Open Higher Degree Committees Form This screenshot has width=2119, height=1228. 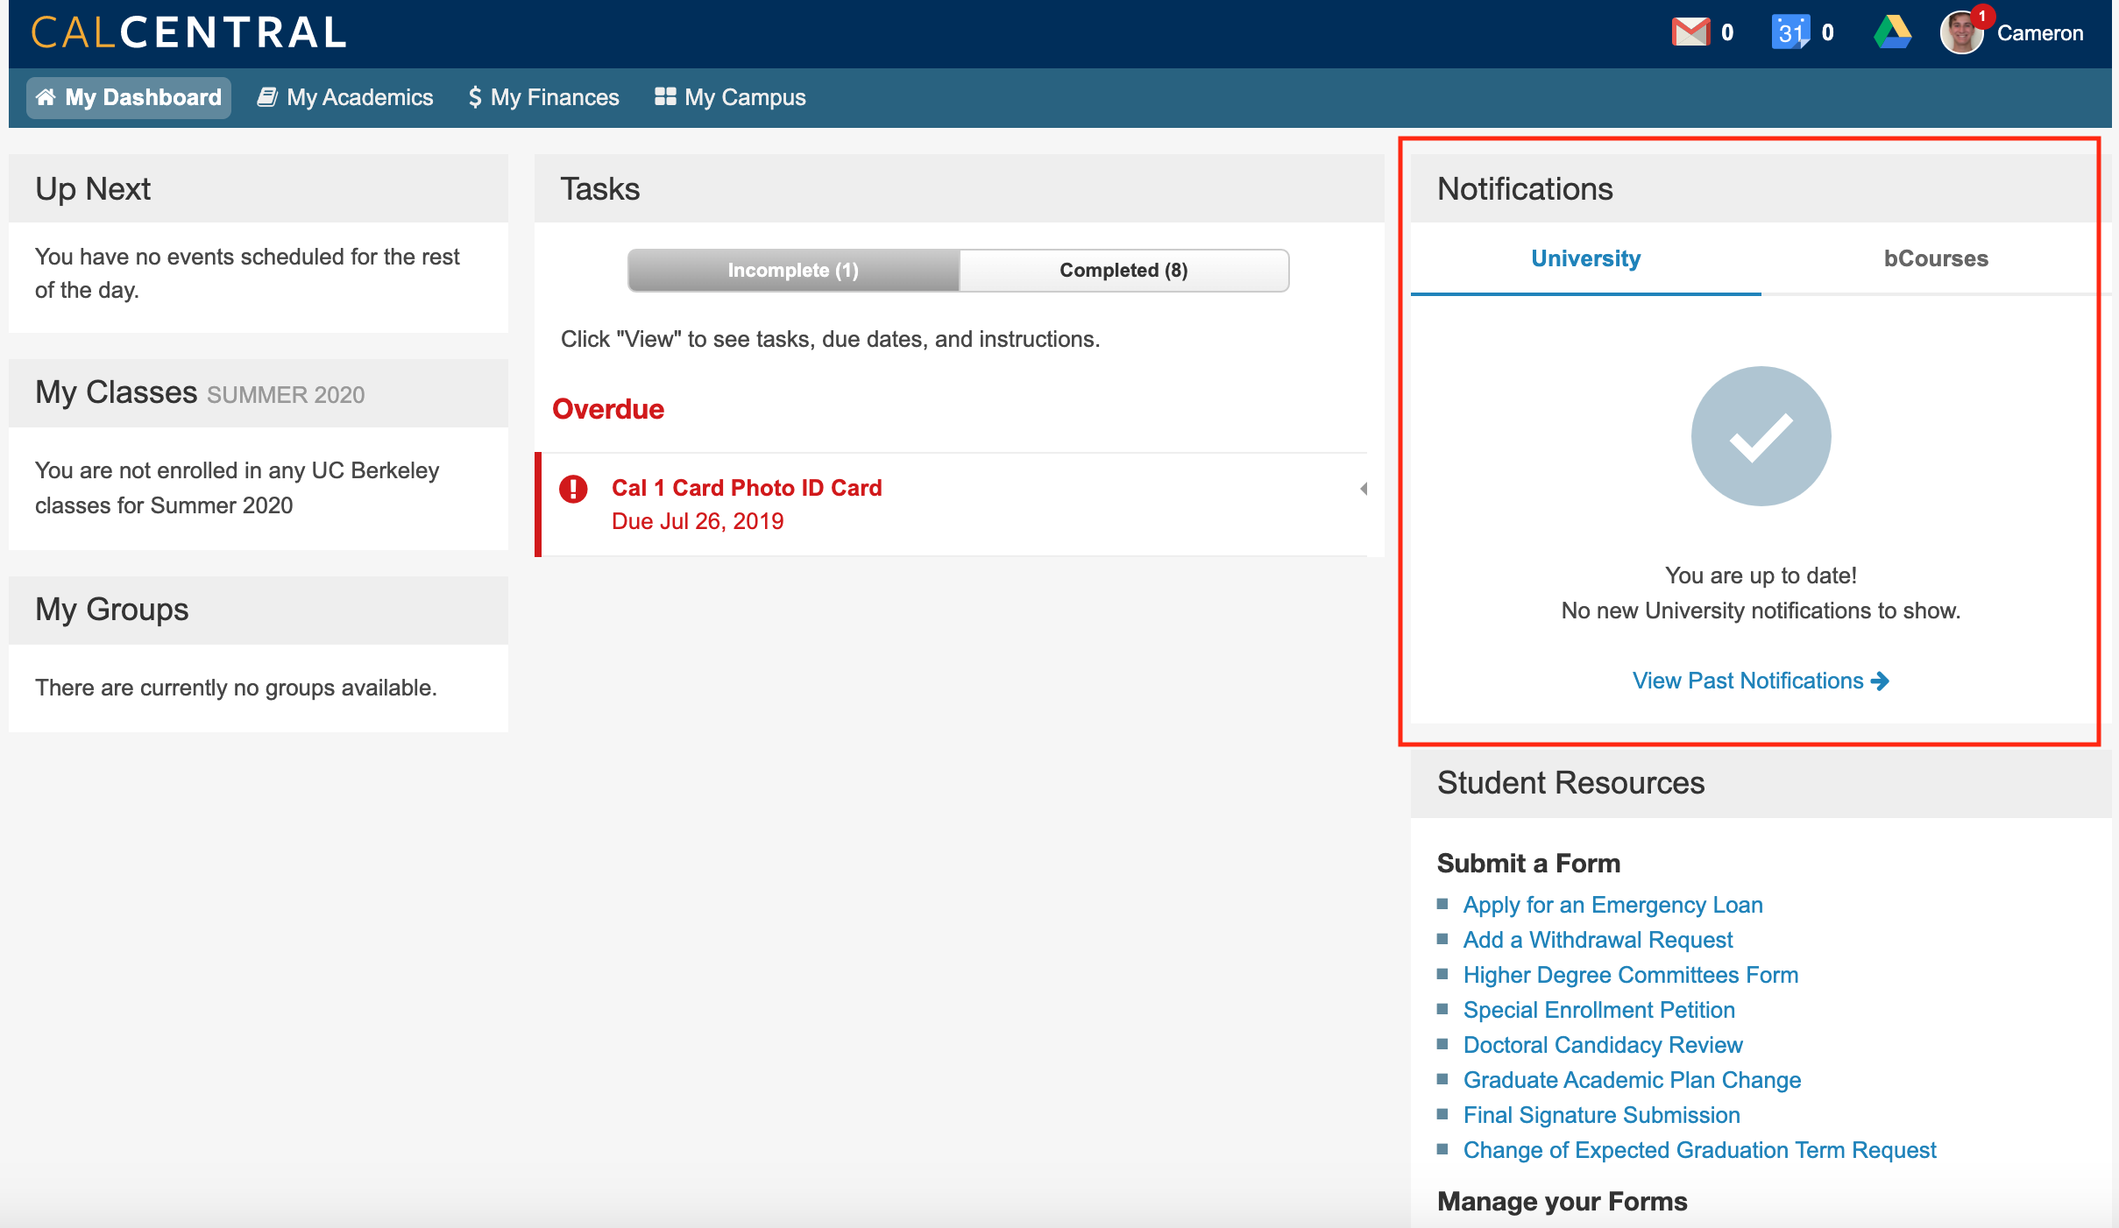(1630, 975)
